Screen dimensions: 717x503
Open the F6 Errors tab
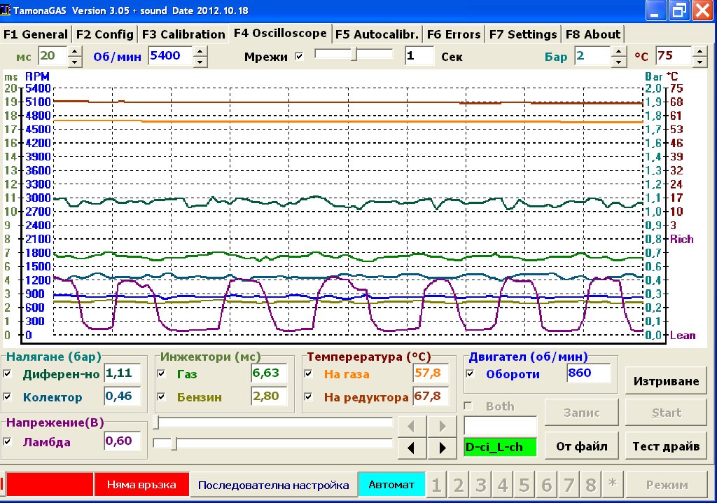pyautogui.click(x=454, y=34)
